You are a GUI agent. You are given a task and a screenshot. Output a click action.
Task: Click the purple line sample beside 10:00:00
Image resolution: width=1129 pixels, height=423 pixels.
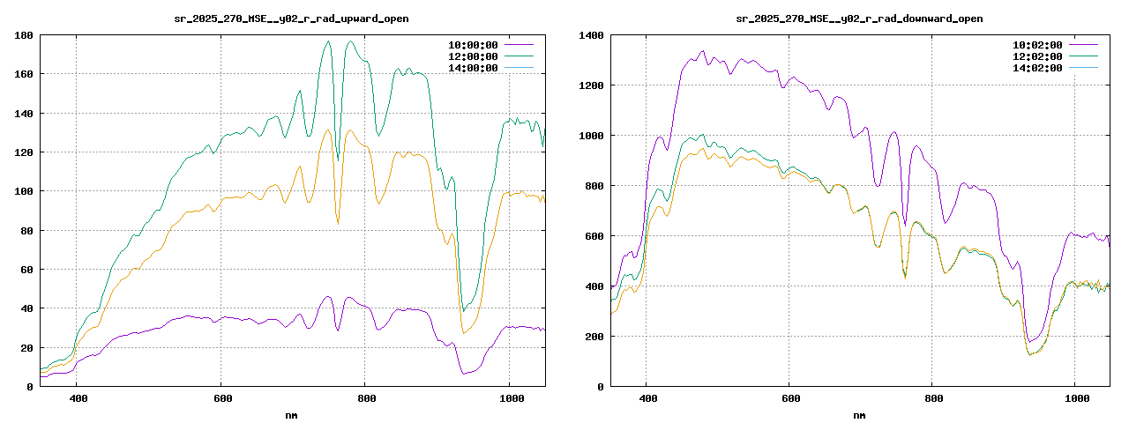point(519,45)
